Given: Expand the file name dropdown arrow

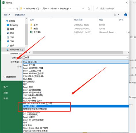Looking at the screenshot, I should point(127,58).
